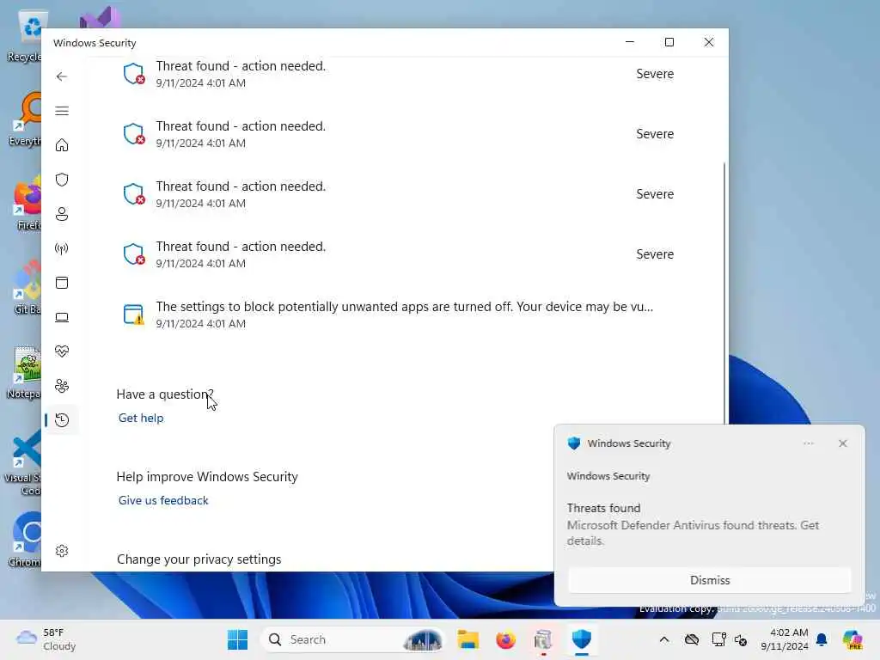Show hidden system tray icons chevron
This screenshot has width=880, height=660.
pos(664,639)
